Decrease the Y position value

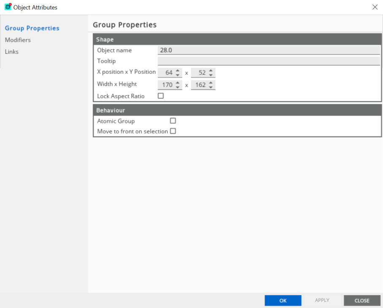(x=211, y=75)
